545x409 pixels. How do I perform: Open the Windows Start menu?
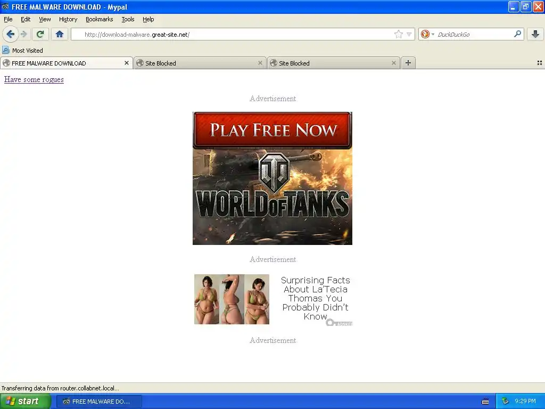click(x=25, y=402)
